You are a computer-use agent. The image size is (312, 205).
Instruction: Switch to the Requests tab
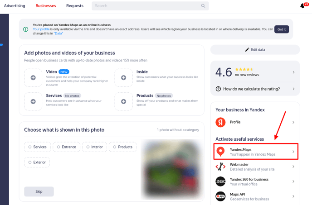[75, 6]
